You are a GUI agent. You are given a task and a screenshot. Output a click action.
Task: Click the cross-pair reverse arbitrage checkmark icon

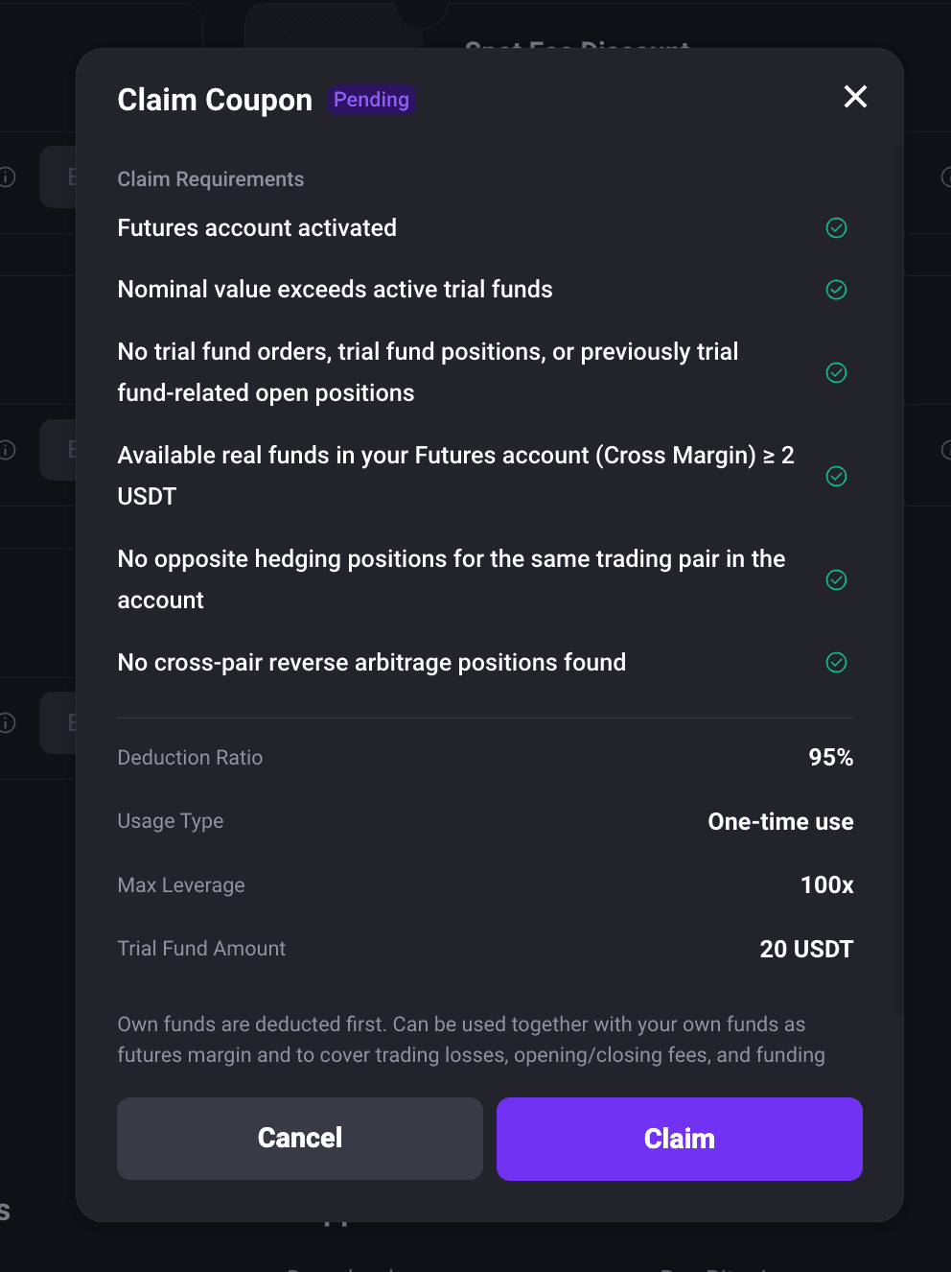tap(836, 663)
